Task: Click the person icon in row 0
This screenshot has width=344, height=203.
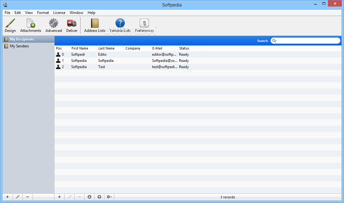Action: pyautogui.click(x=58, y=54)
